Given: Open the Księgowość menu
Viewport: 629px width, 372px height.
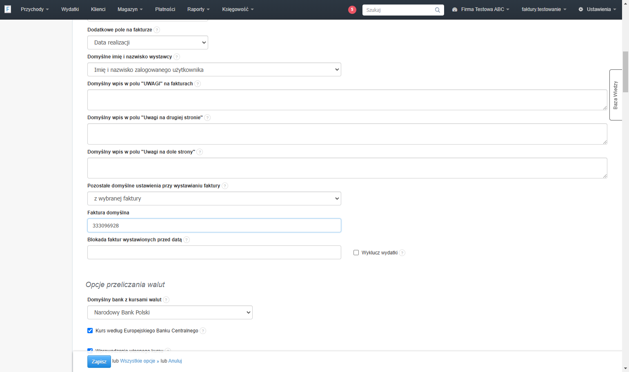Looking at the screenshot, I should click(x=238, y=9).
